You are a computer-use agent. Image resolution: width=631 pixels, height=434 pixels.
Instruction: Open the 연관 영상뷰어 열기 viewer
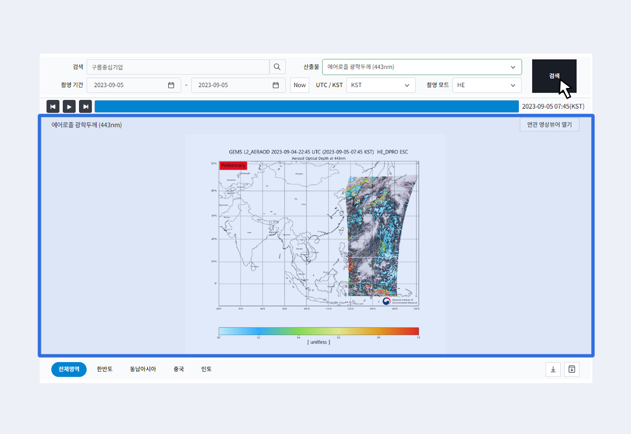[549, 125]
